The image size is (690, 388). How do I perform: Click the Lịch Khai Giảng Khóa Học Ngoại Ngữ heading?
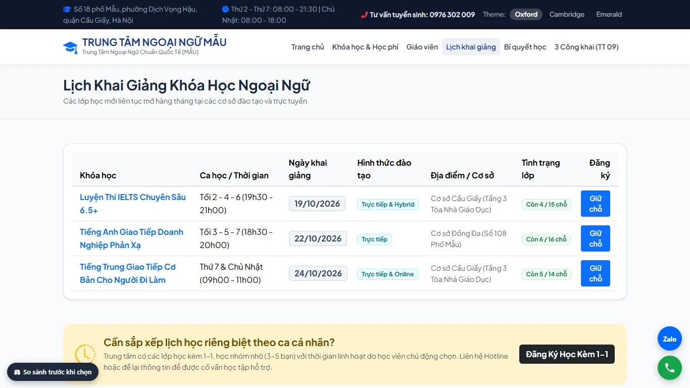tap(186, 85)
